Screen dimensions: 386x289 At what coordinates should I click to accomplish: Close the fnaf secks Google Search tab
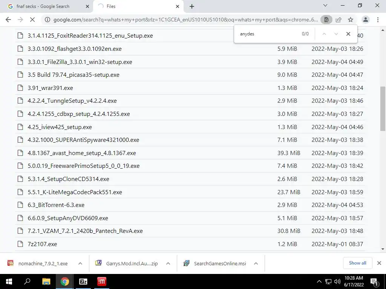click(87, 6)
